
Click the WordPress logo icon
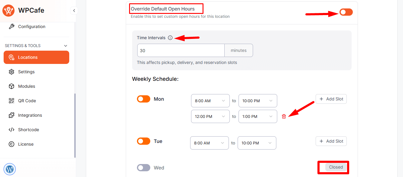[10, 169]
